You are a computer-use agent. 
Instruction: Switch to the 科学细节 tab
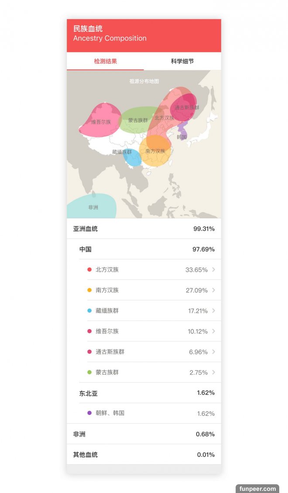pyautogui.click(x=182, y=61)
